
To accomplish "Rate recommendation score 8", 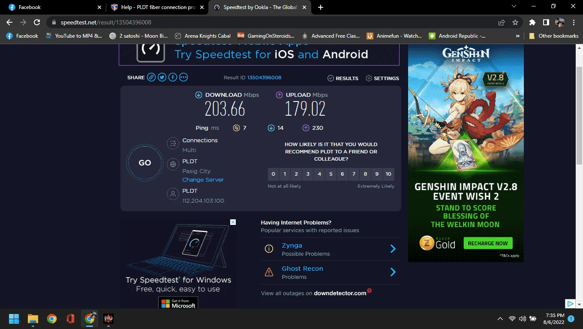I will click(x=366, y=174).
